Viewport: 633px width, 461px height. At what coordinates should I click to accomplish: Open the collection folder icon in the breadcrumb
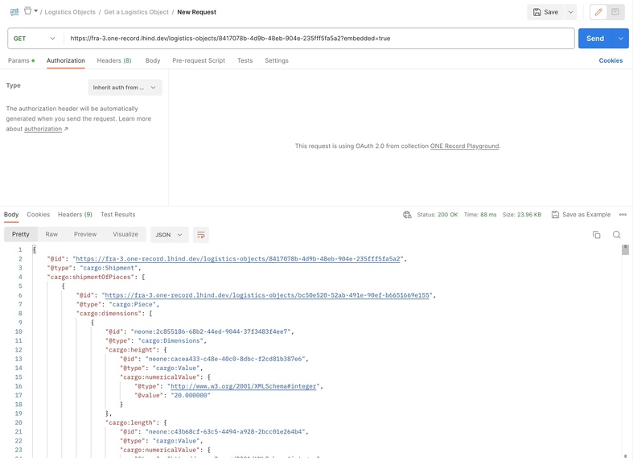[27, 11]
